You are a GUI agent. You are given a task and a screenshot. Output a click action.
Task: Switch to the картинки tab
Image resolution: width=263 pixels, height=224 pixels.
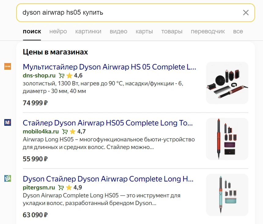pos(88,31)
